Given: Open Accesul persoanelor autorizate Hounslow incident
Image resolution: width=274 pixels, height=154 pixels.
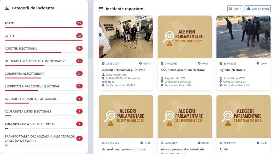Looking at the screenshot, I should 123,70.
